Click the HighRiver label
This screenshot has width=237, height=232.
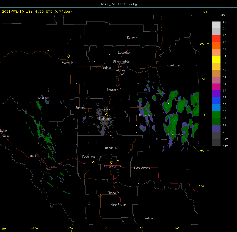pyautogui.click(x=118, y=205)
